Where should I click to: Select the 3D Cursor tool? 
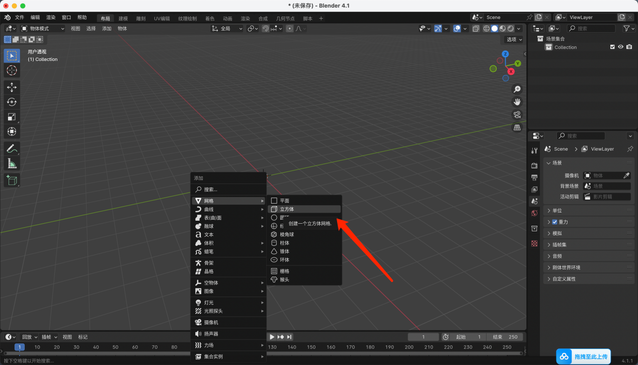click(12, 70)
